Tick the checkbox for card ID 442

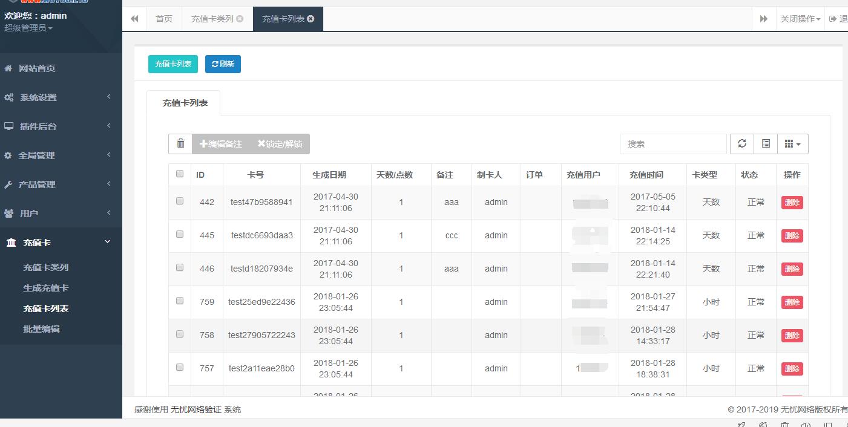click(x=180, y=201)
